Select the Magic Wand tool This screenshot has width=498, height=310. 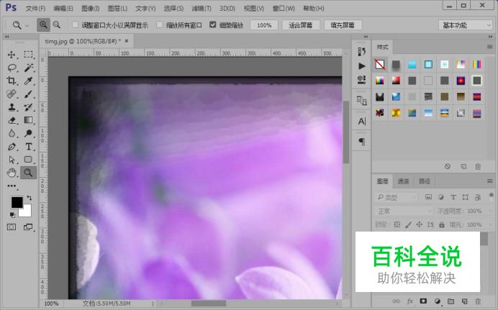29,68
